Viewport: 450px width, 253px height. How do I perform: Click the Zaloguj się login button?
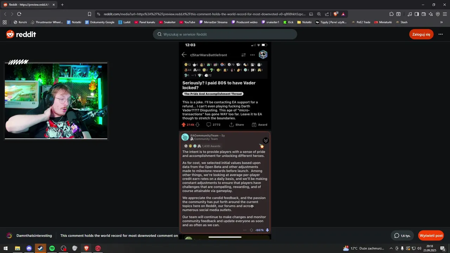(x=421, y=34)
